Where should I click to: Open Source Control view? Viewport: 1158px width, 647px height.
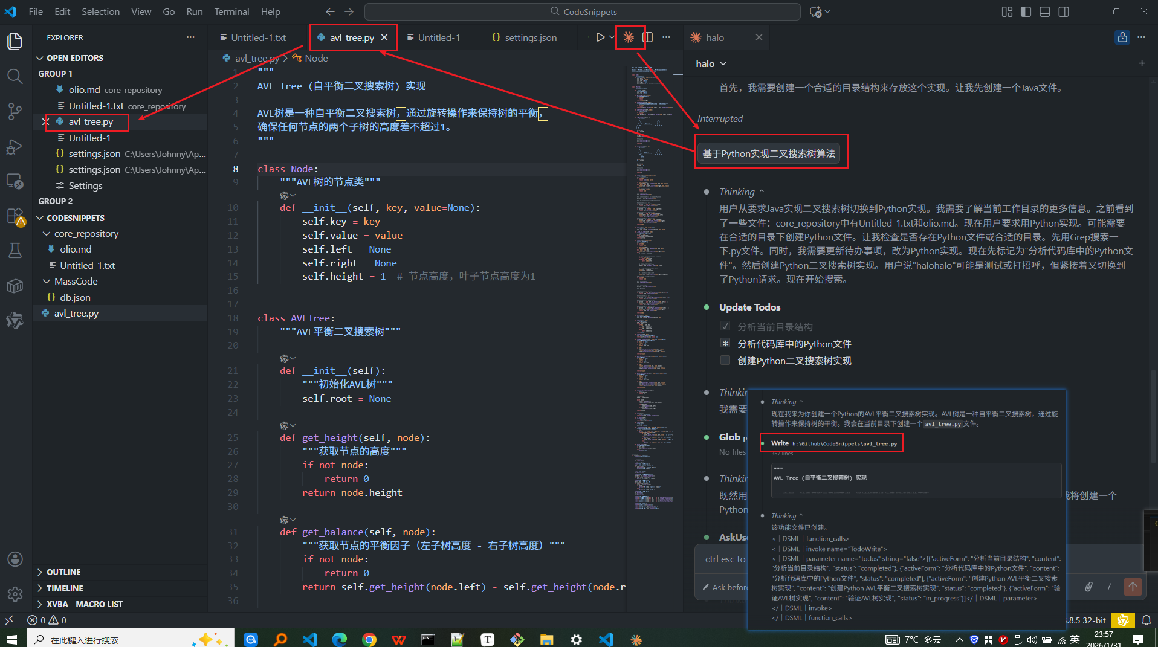(x=15, y=111)
